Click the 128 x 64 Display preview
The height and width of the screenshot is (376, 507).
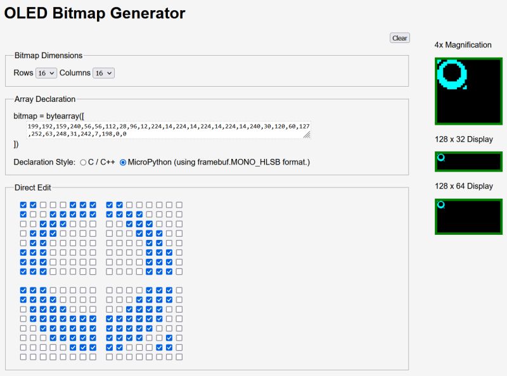click(469, 216)
